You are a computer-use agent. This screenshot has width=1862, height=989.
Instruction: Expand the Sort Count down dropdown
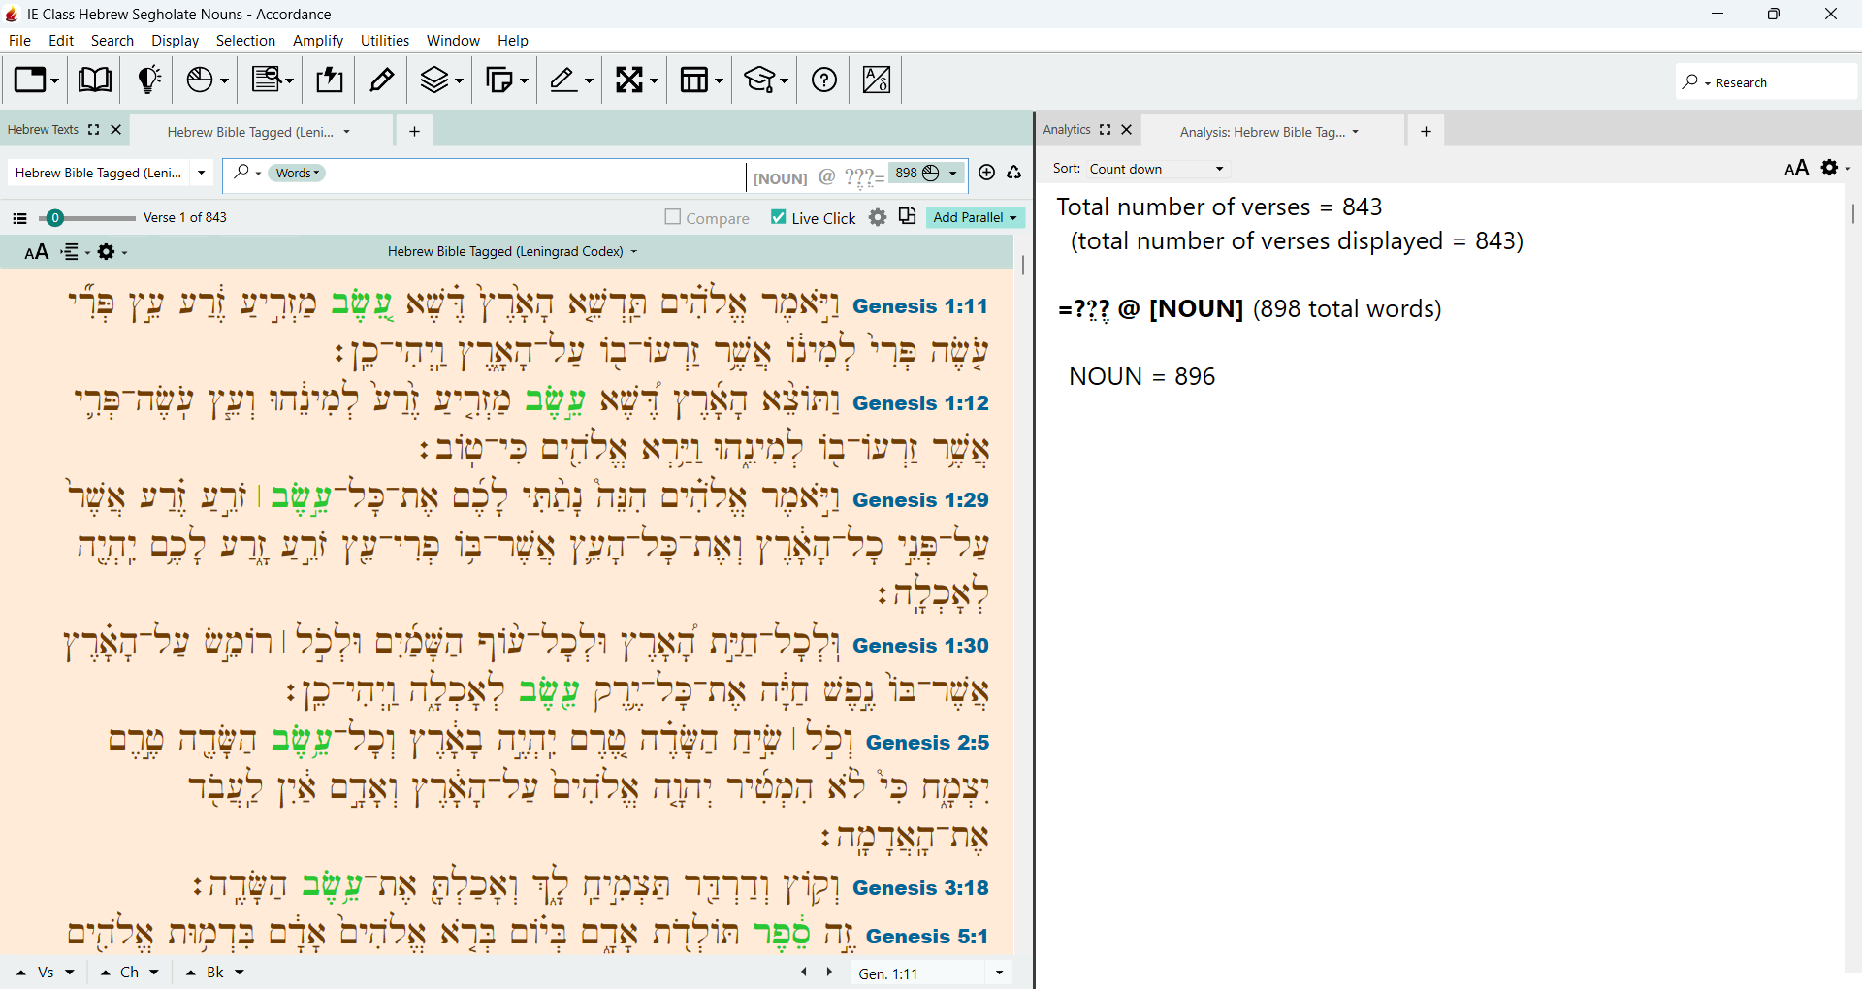[x=1157, y=169]
